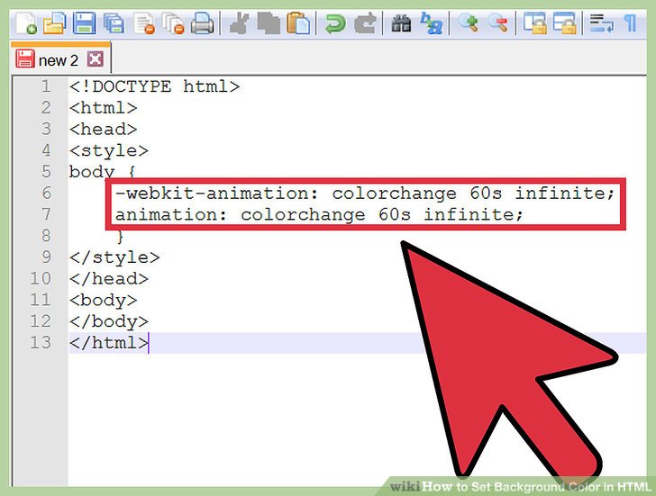Open a file with the Open folder icon
Screen dimensions: 656x496
[55, 23]
